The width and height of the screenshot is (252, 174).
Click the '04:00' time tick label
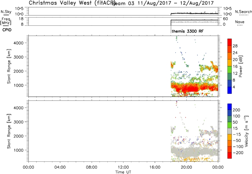click(60, 167)
